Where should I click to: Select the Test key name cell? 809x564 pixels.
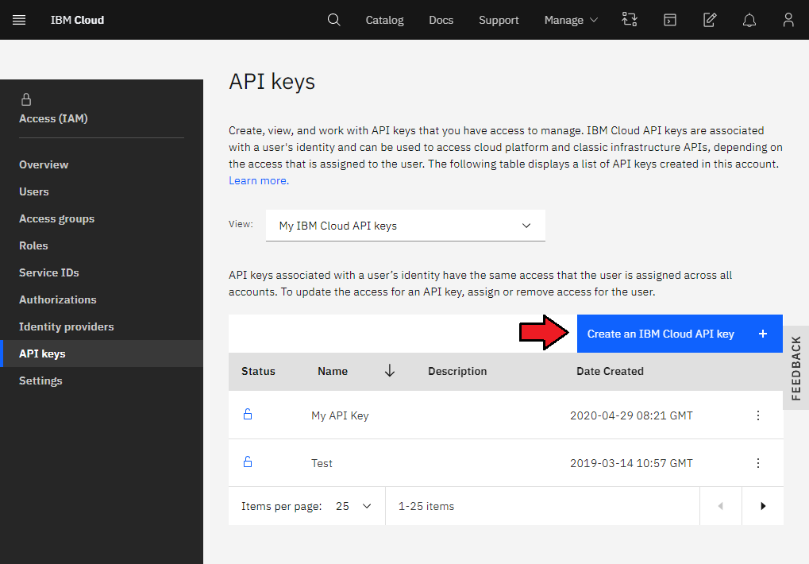(x=322, y=463)
